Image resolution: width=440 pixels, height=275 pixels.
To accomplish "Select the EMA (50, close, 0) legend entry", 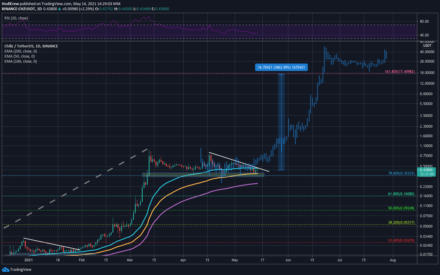I will [19, 56].
